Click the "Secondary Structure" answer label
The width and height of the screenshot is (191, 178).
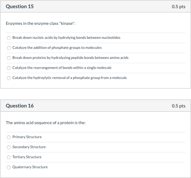pyautogui.click(x=29, y=147)
